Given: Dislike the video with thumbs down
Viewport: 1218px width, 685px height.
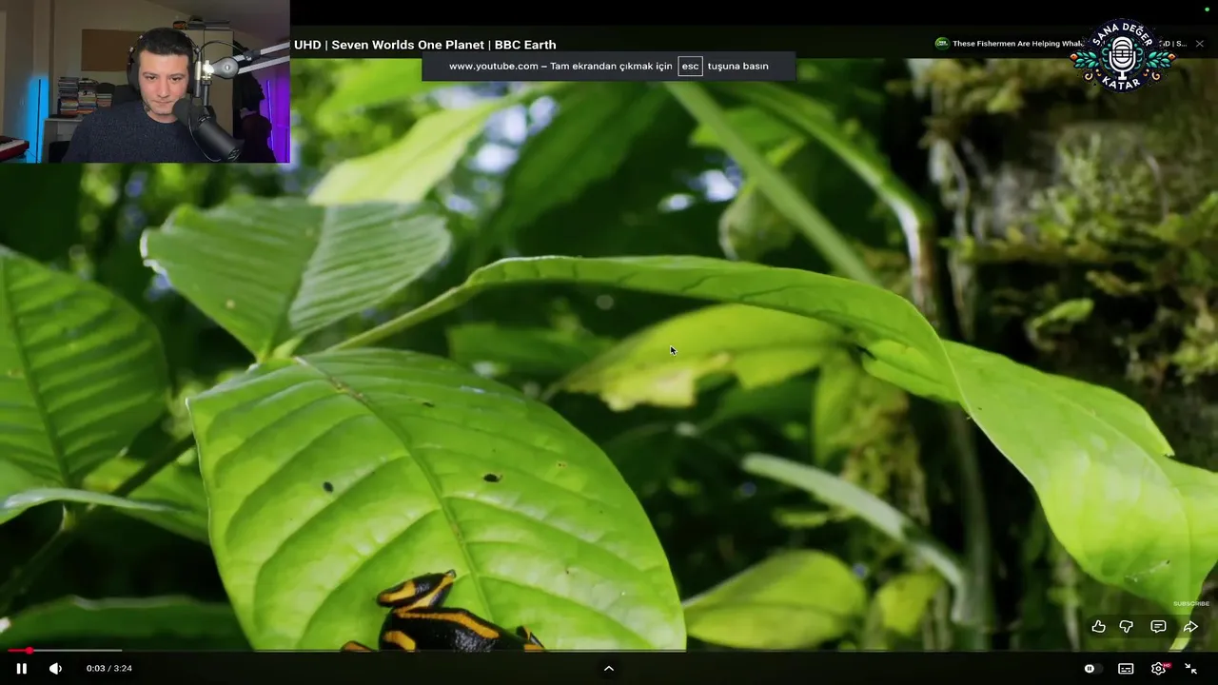Looking at the screenshot, I should (x=1127, y=626).
